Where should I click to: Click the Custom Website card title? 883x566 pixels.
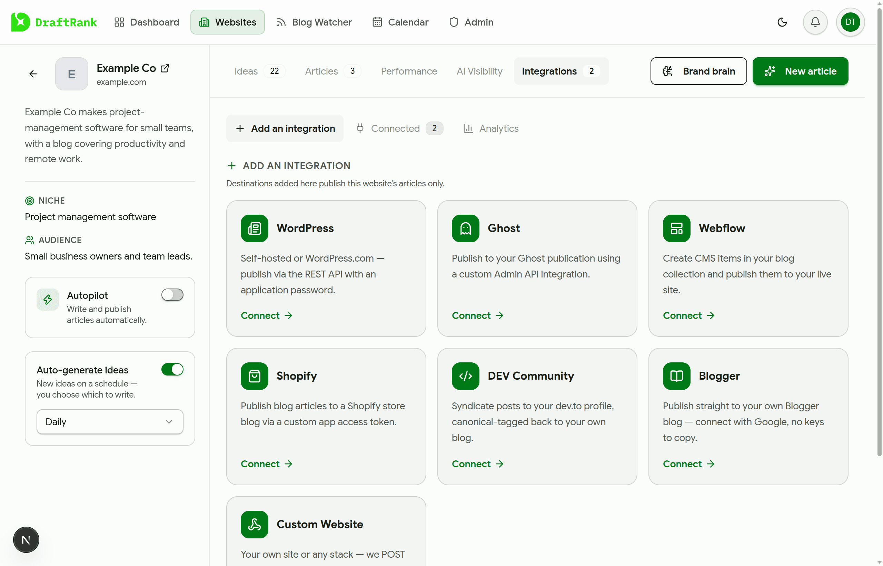pyautogui.click(x=319, y=524)
